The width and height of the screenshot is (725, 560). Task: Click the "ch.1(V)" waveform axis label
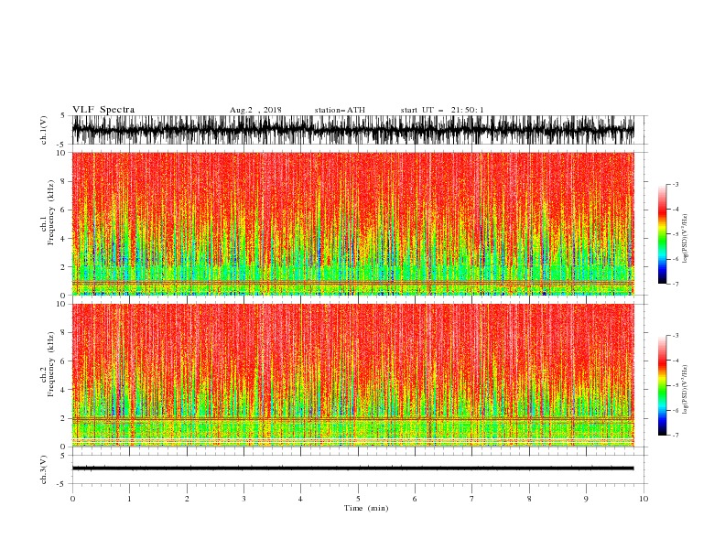44,130
